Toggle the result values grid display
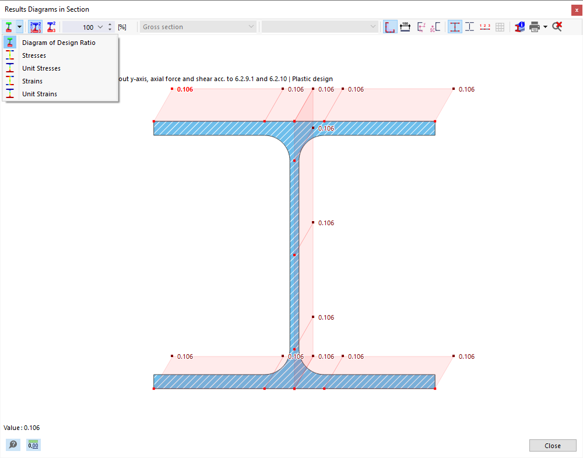583x458 pixels. pos(499,26)
